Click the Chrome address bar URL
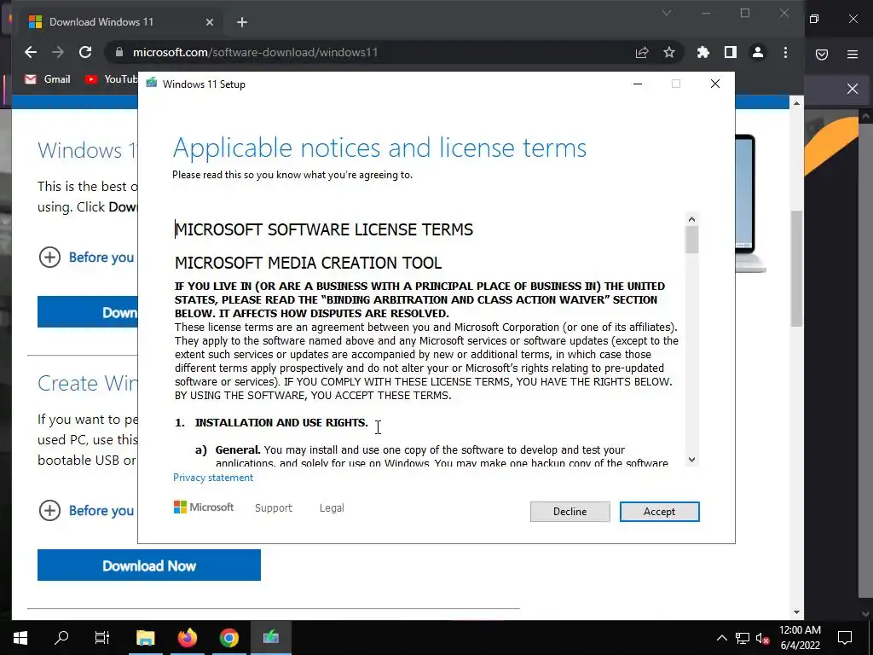This screenshot has height=655, width=873. pos(255,52)
